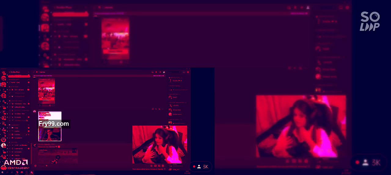Screen dimensions: 391x175
Task: Open the Windows Start button on the taskbar
Action: (3, 173)
